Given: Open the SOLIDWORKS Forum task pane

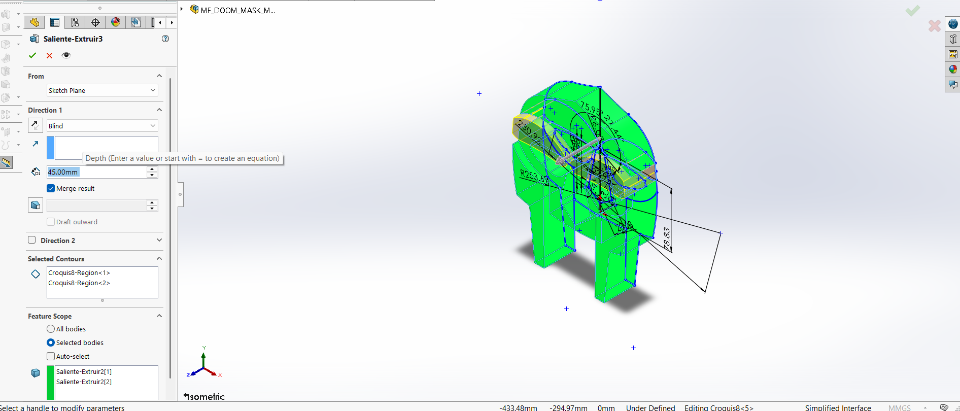Looking at the screenshot, I should (953, 84).
